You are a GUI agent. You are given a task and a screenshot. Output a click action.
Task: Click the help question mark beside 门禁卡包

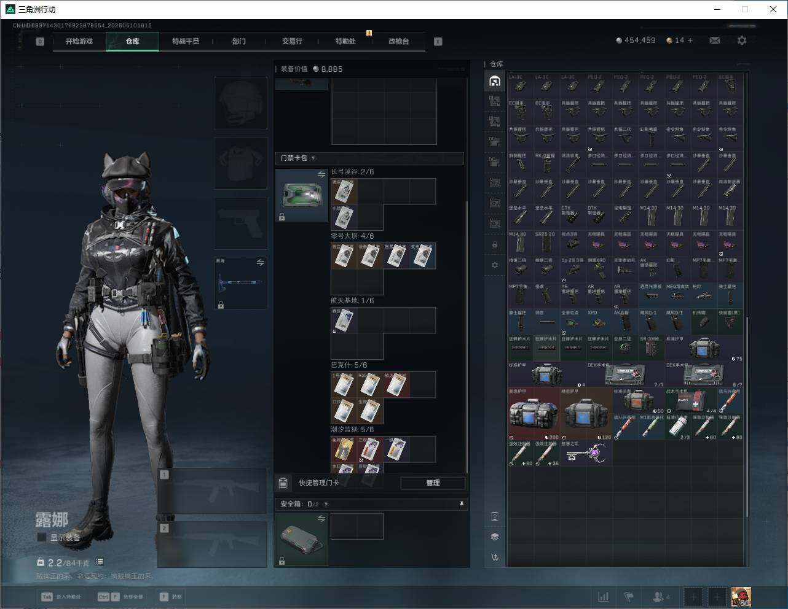313,158
